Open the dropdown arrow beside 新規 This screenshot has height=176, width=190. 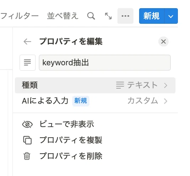[x=171, y=16]
